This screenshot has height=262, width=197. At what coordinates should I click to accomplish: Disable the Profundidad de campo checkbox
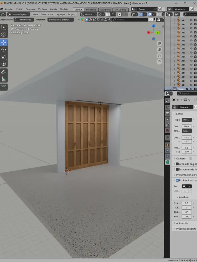point(177,180)
